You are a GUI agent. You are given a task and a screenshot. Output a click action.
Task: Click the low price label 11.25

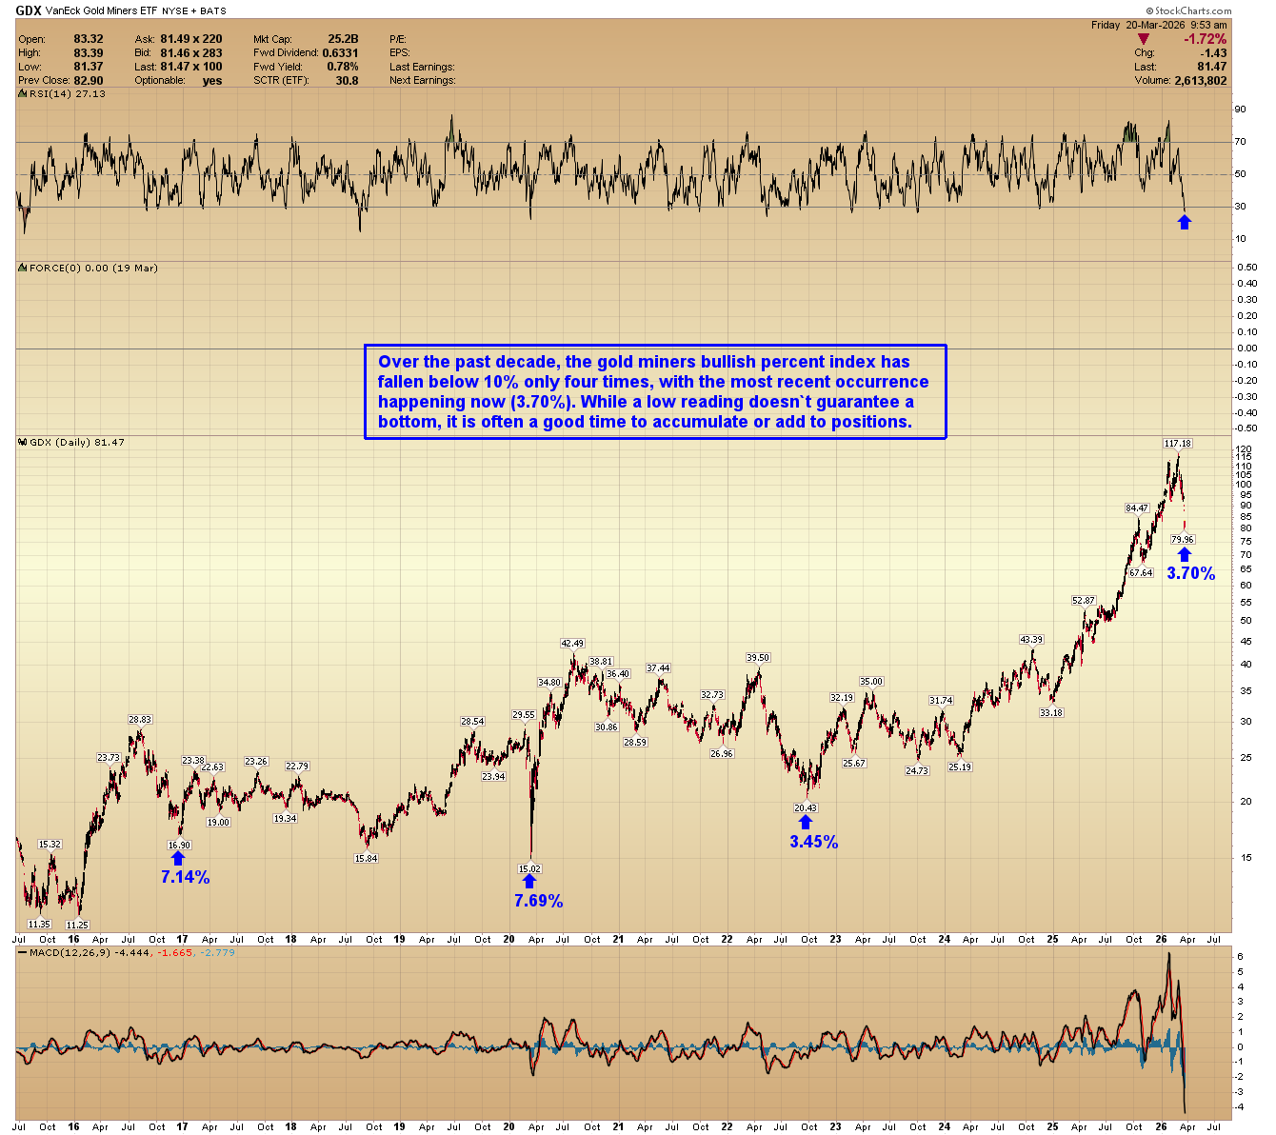coord(76,924)
